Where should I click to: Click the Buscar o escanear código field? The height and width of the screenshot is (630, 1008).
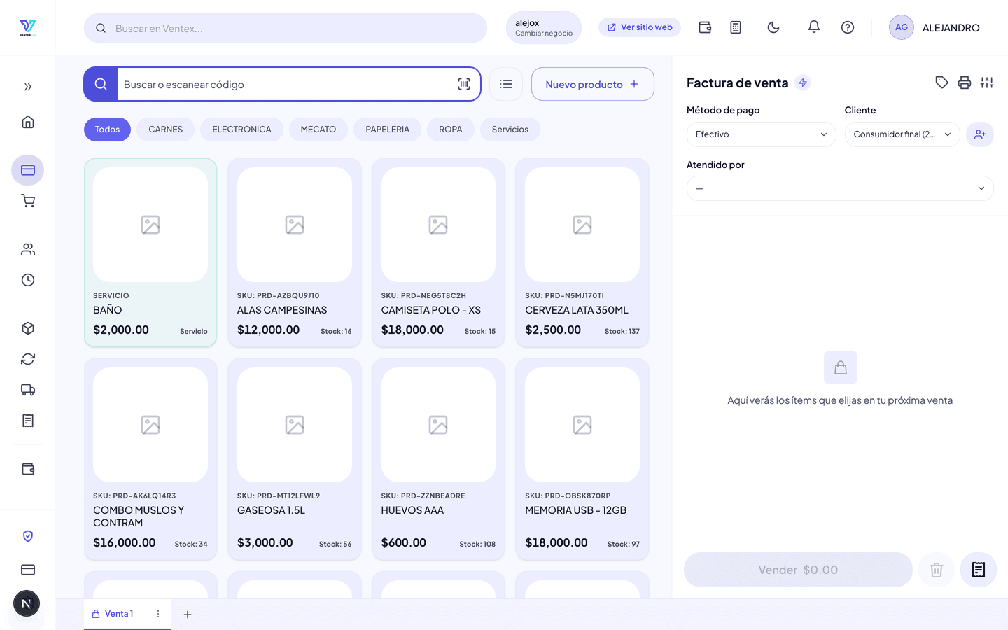point(282,84)
